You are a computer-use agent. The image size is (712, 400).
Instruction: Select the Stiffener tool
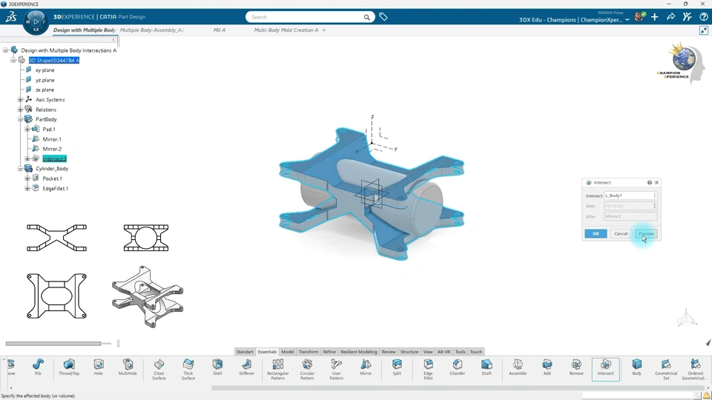pyautogui.click(x=247, y=367)
